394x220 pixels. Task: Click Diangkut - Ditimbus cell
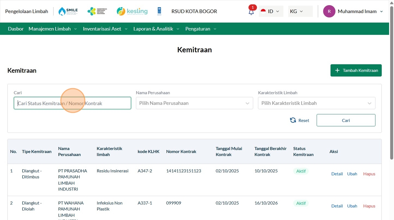tap(32, 174)
